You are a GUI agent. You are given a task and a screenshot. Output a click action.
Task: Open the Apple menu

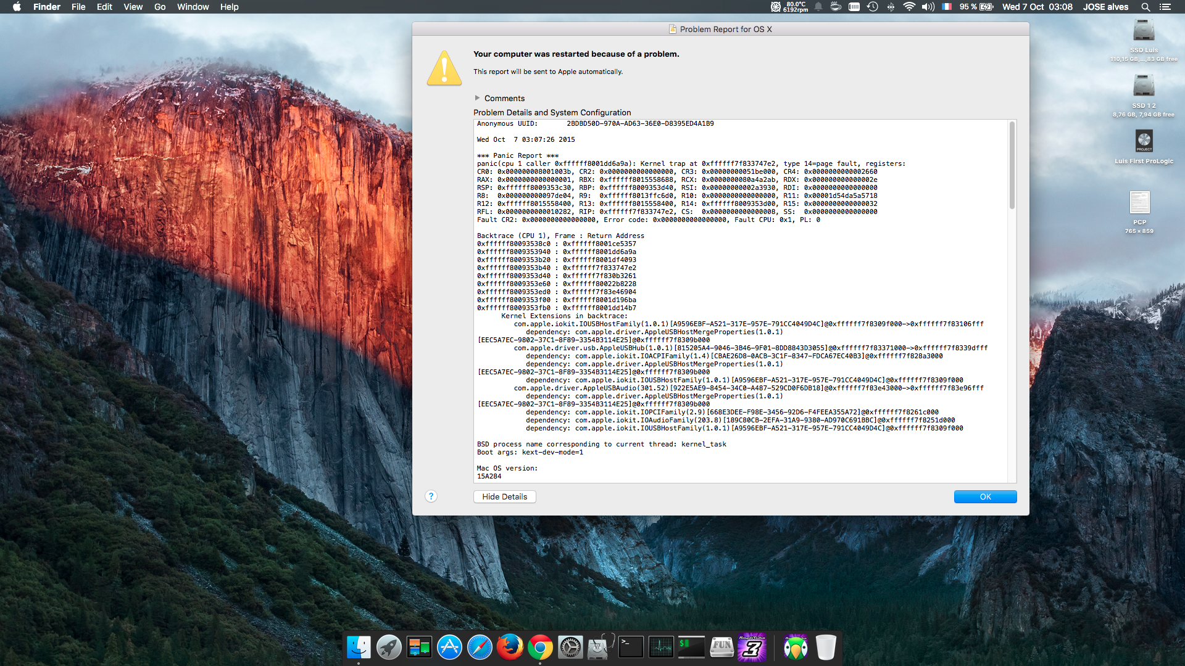(17, 7)
